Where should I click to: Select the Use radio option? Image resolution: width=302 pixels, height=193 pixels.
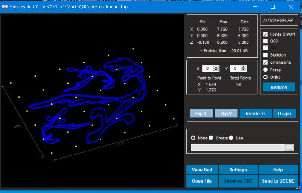coord(231,138)
